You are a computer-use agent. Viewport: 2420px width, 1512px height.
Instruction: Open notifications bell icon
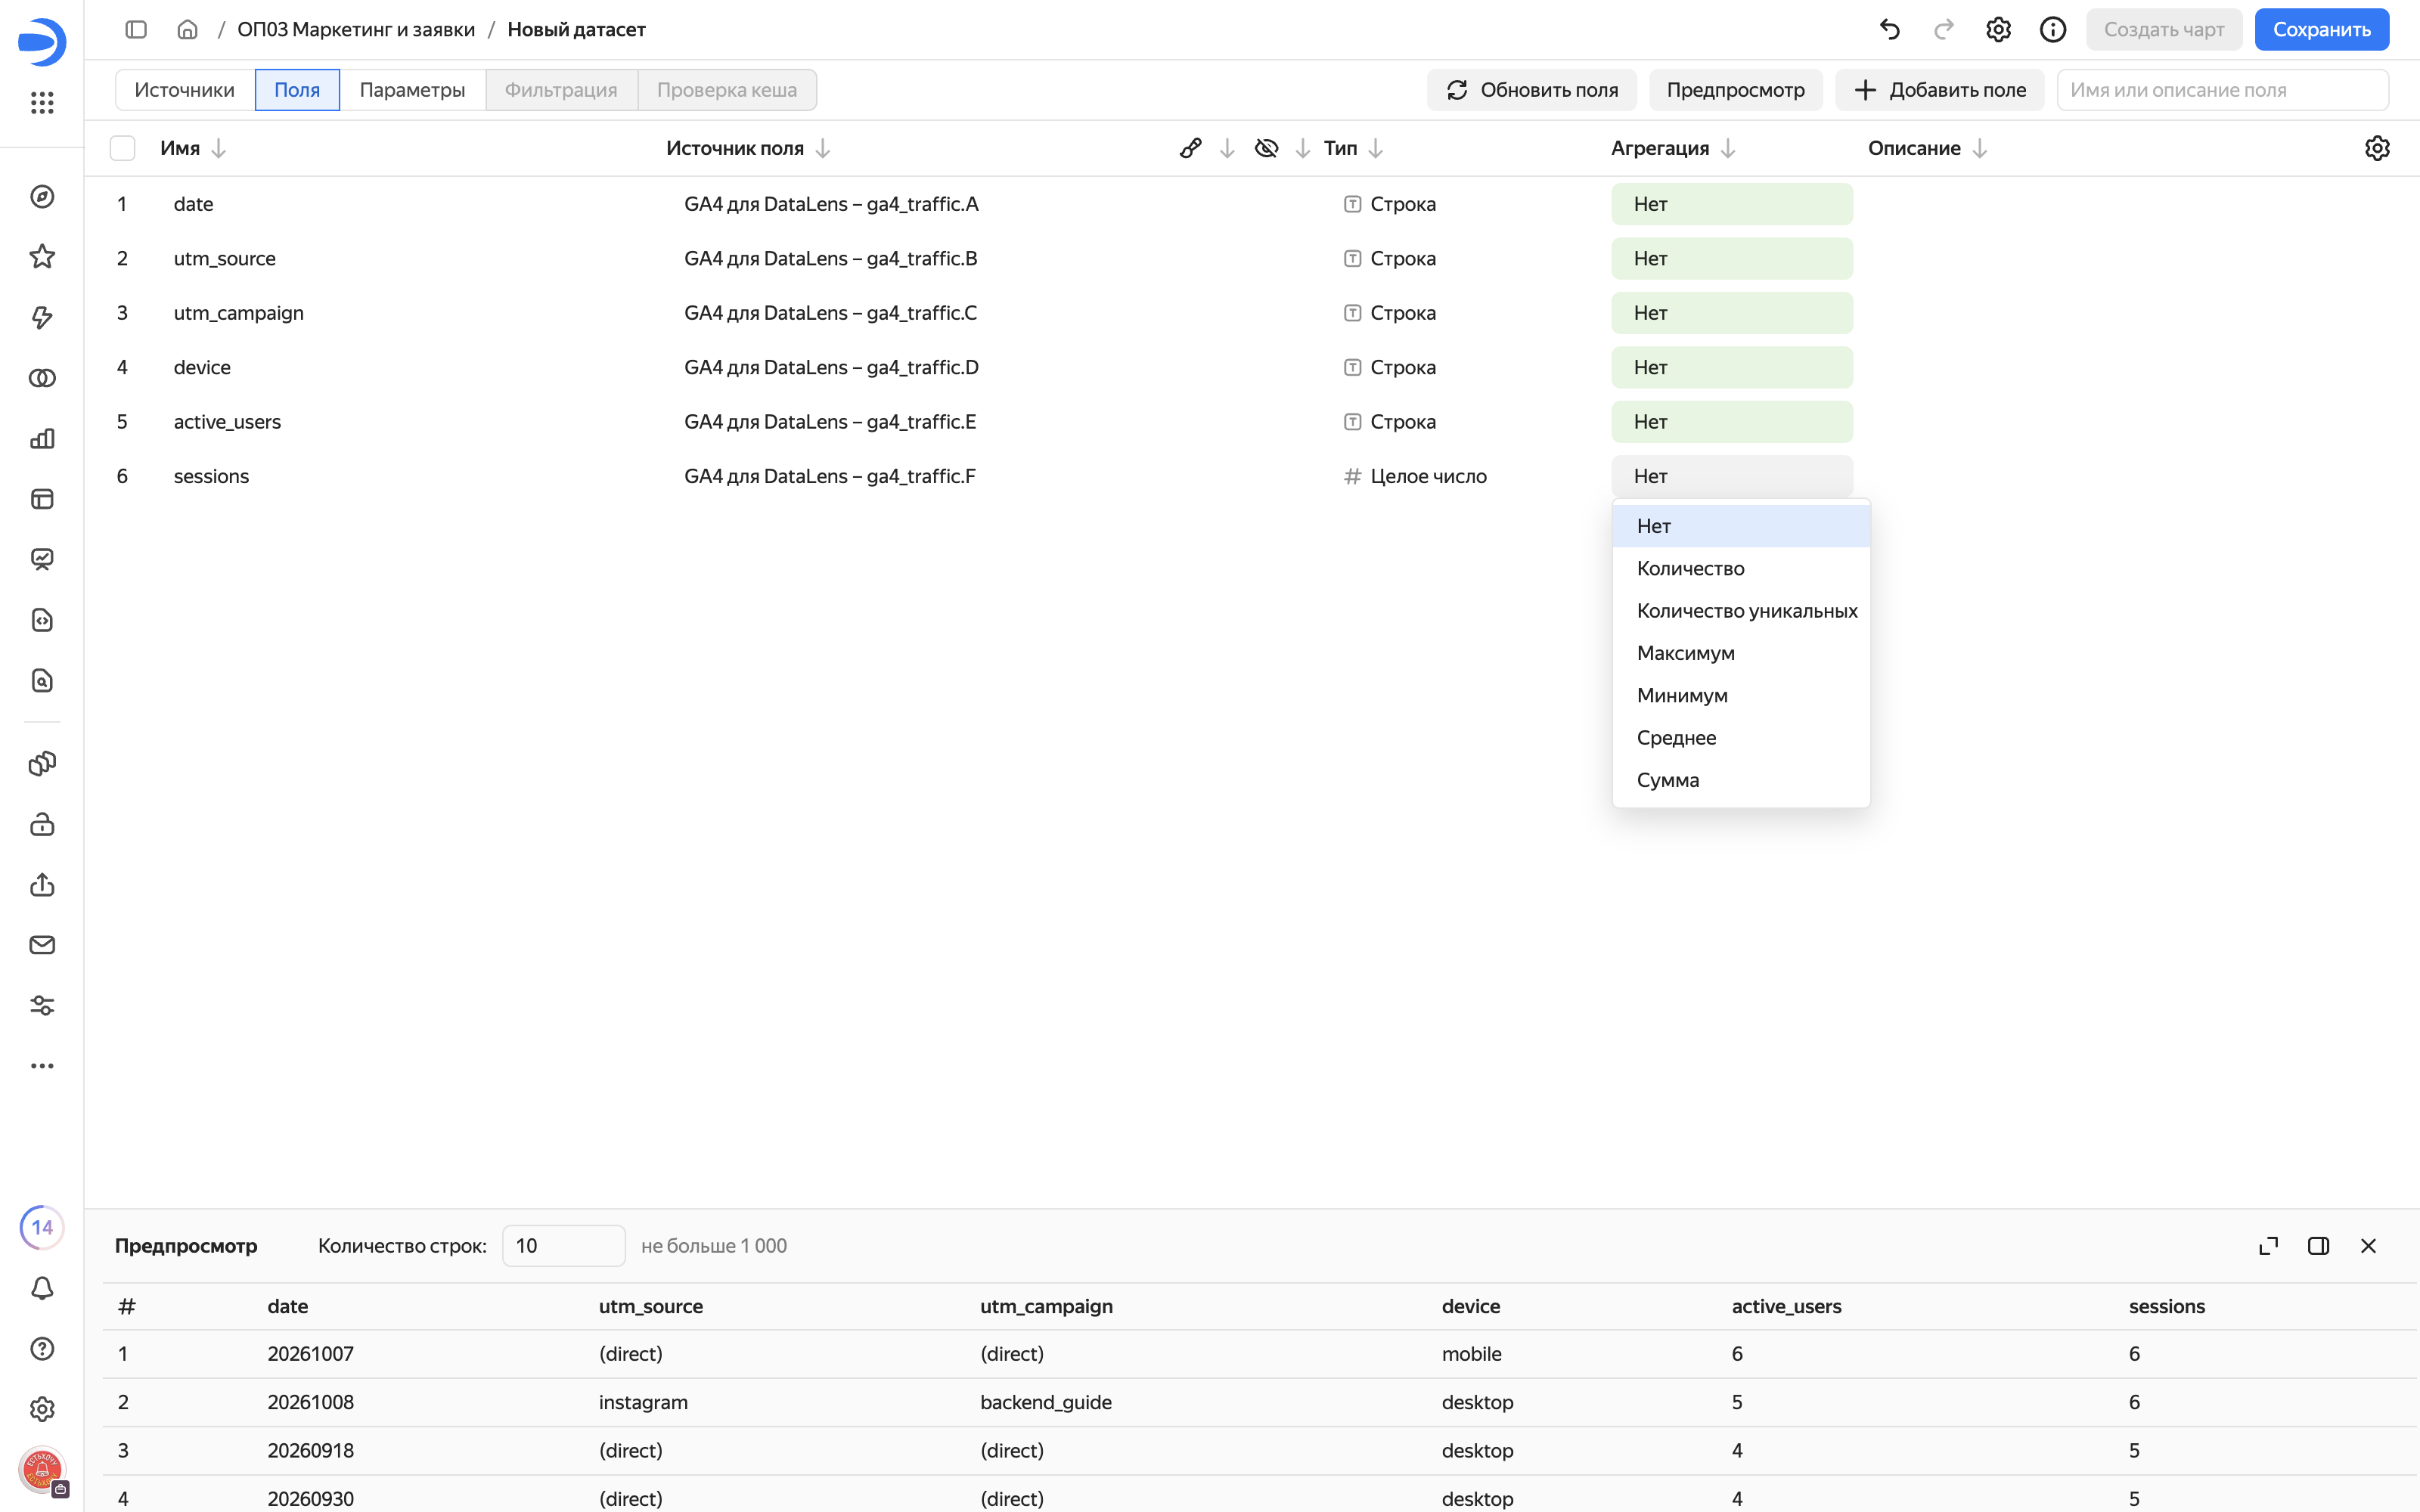click(x=42, y=1288)
